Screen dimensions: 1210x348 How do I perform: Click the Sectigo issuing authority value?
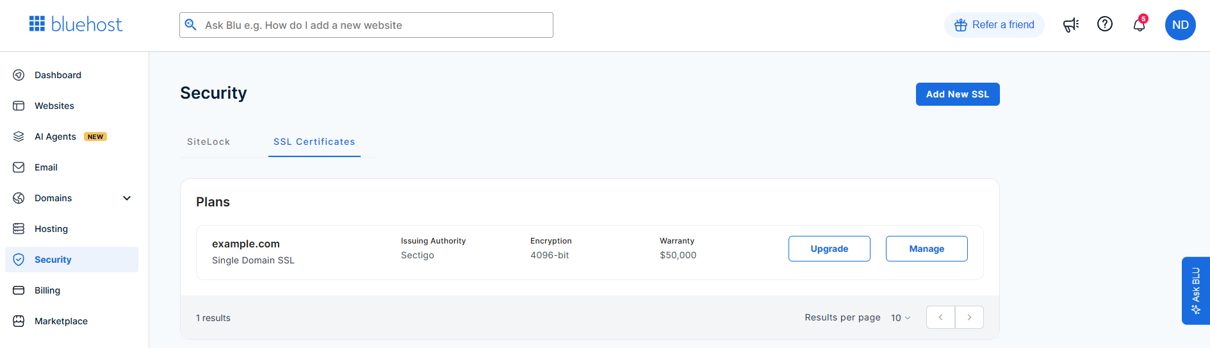pos(418,255)
